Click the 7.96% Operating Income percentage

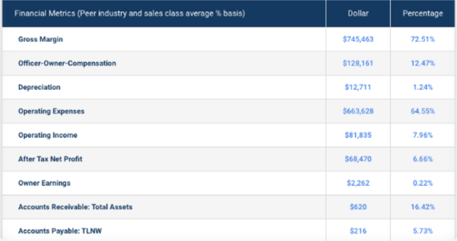(423, 135)
